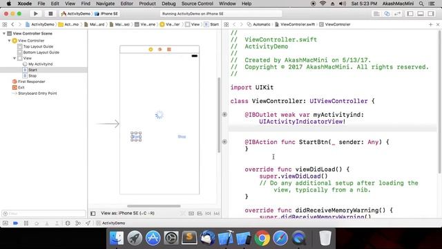Image resolution: width=442 pixels, height=249 pixels.
Task: Click the First Responder icon in scene dock
Action: coord(160,49)
